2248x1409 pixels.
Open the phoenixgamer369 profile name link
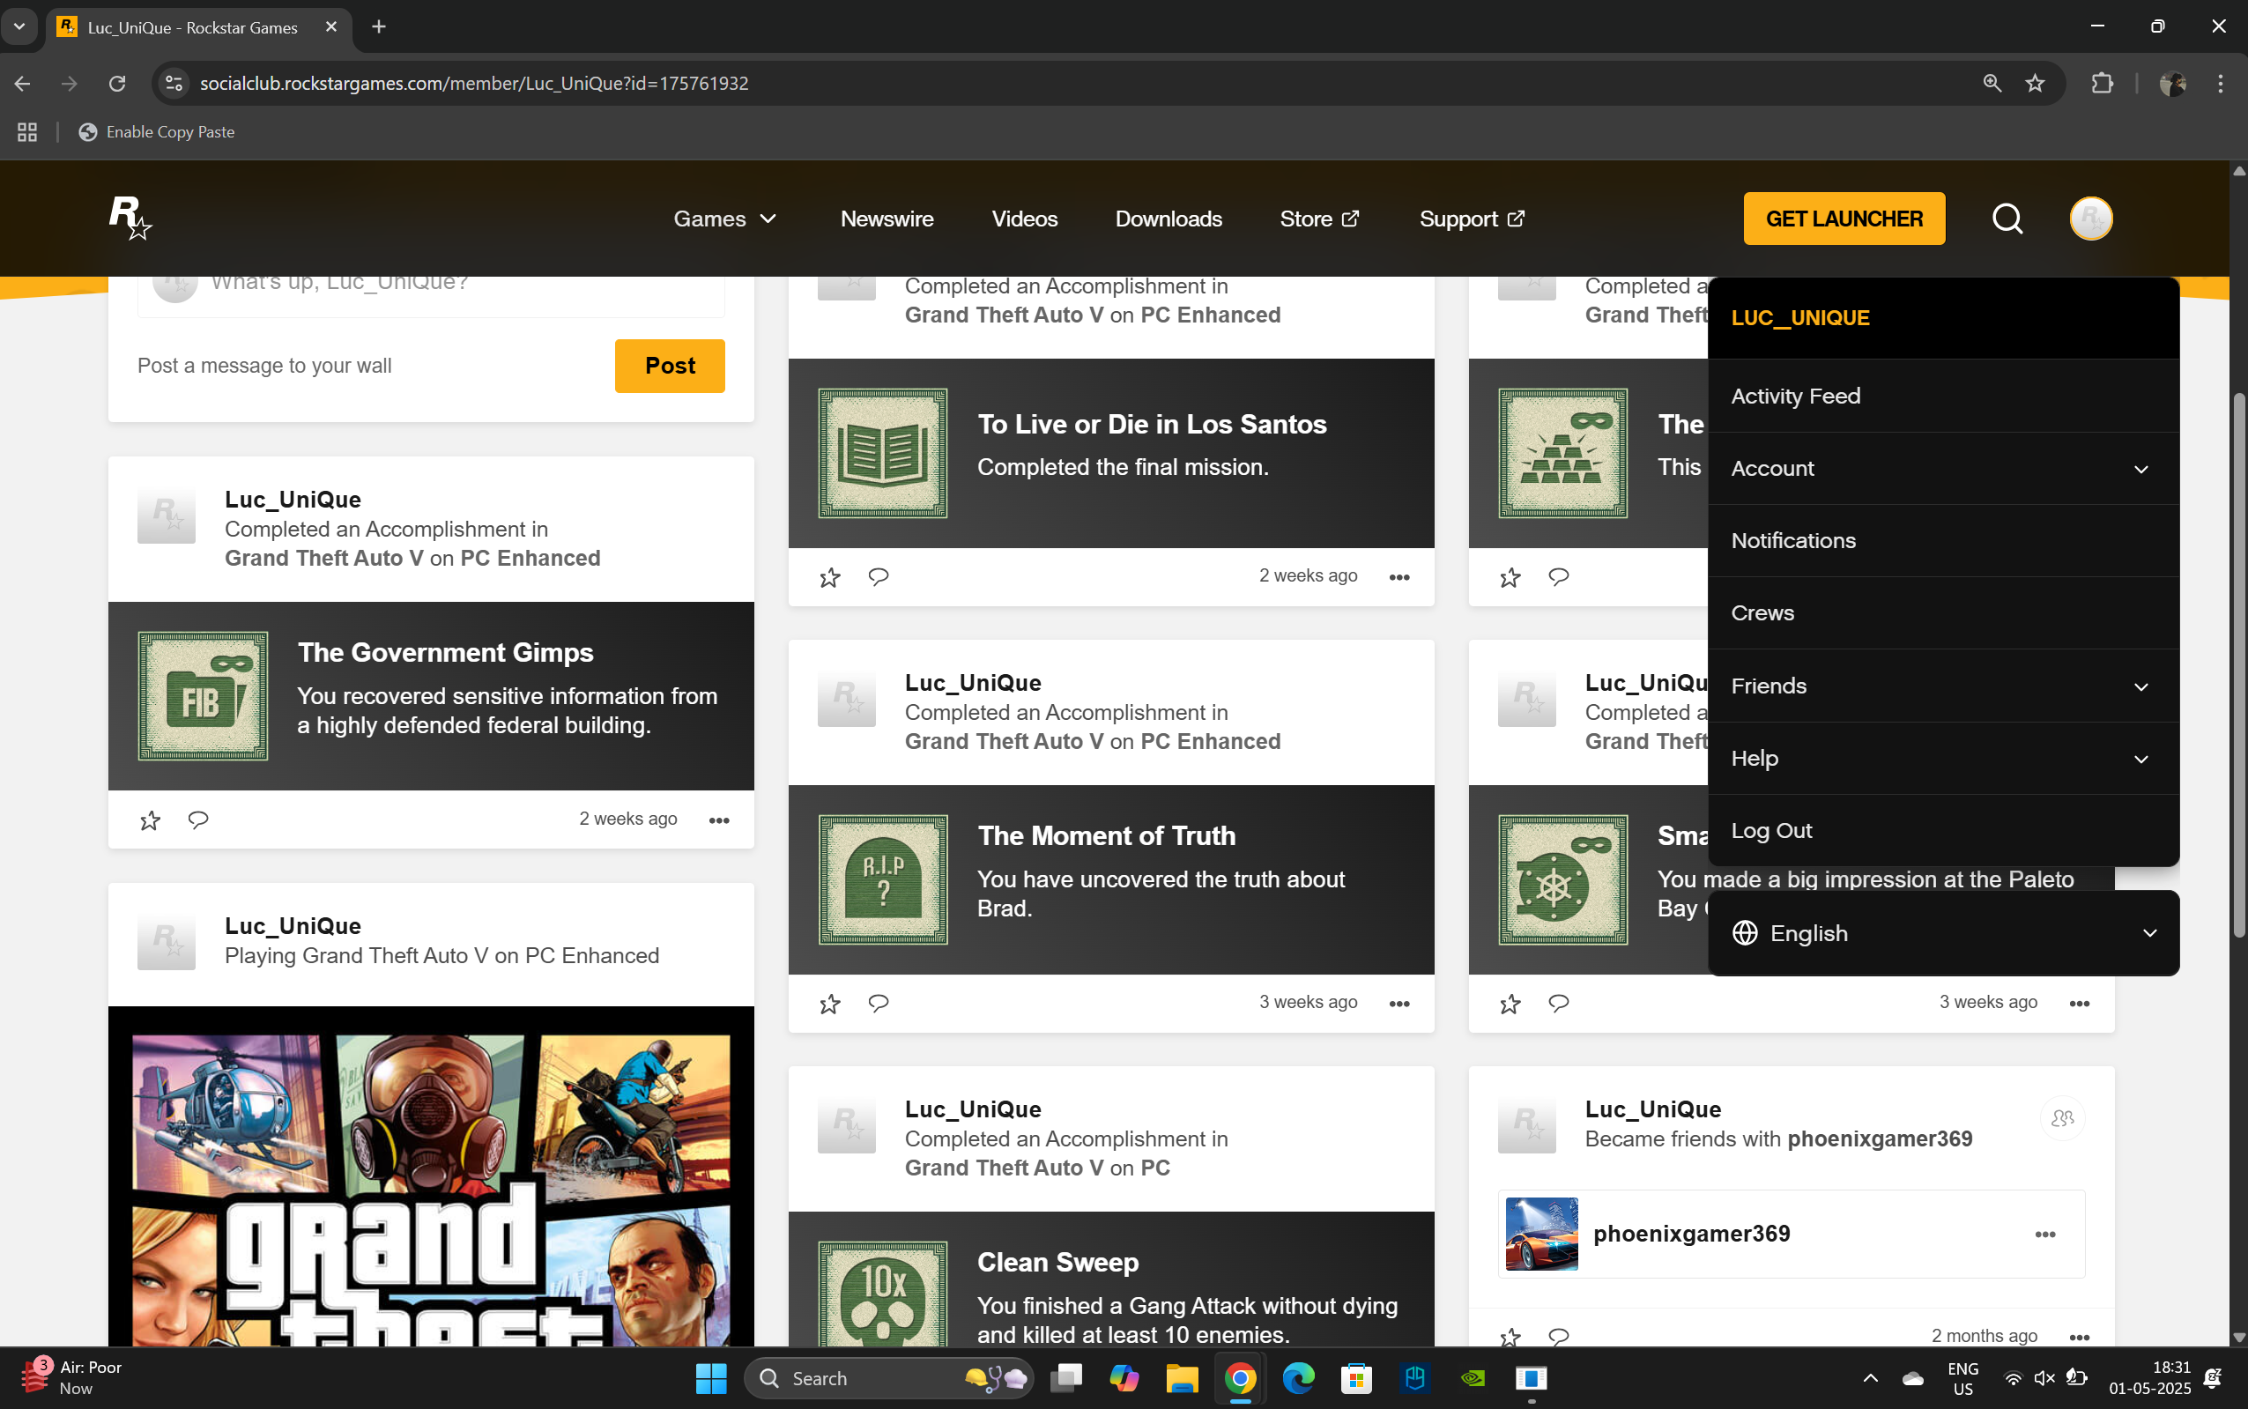(1691, 1234)
